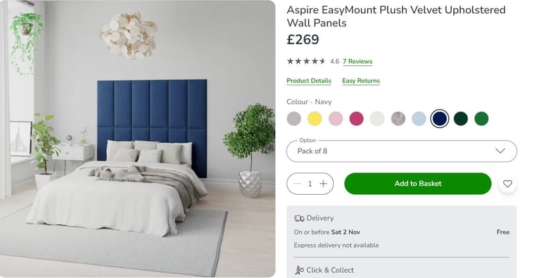Select the cream white colour swatch
533x278 pixels.
[378, 119]
